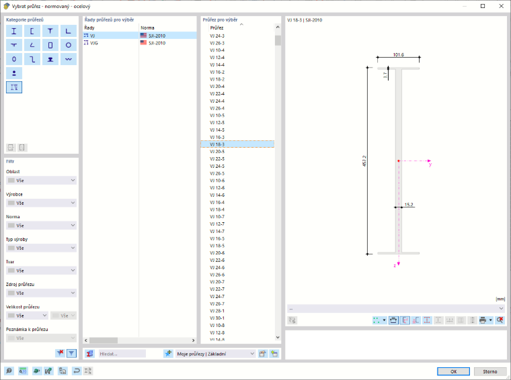Clear the filter with red-cross funnel icon

click(x=60, y=353)
